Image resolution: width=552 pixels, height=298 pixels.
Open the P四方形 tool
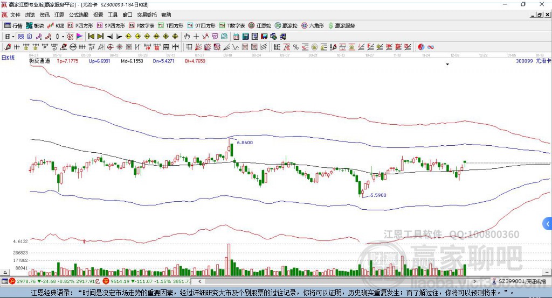(80, 26)
